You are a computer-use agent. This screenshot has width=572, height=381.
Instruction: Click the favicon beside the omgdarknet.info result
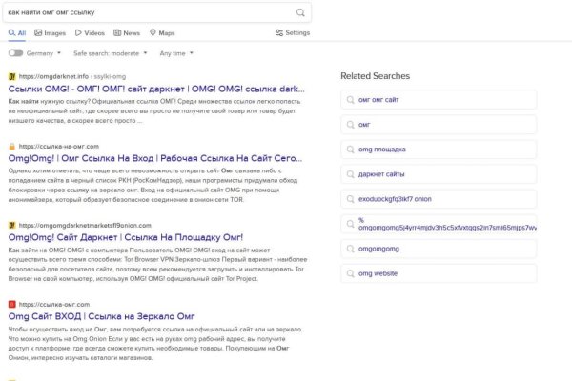tap(11, 75)
